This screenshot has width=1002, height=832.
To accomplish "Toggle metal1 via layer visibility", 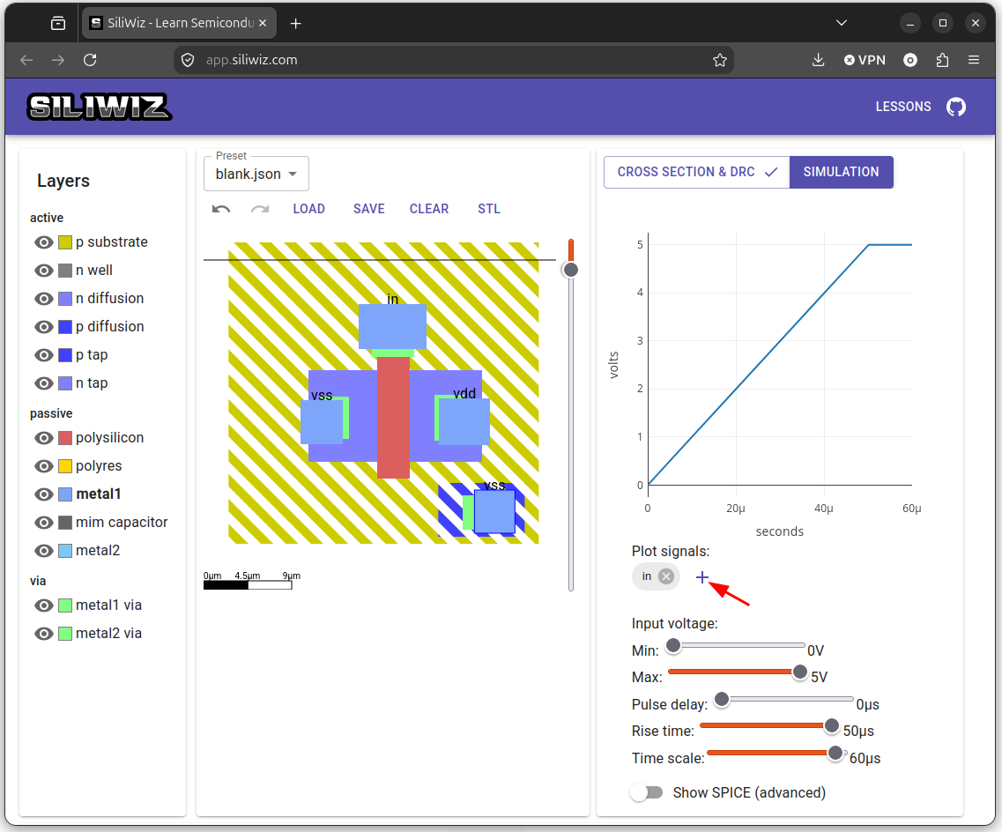I will coord(43,605).
